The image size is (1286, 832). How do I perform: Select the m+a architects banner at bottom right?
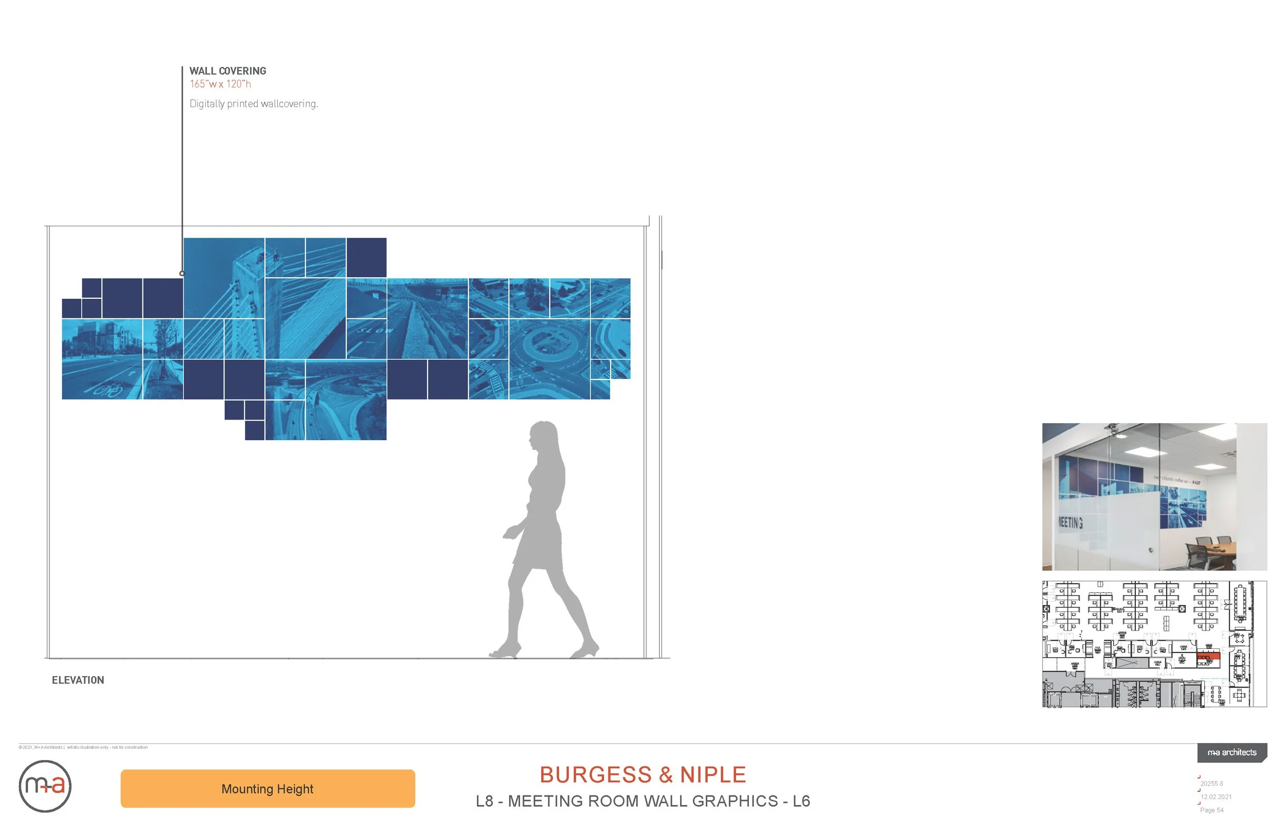tap(1234, 753)
